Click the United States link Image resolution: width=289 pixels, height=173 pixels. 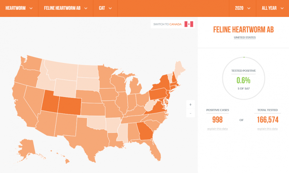click(245, 38)
